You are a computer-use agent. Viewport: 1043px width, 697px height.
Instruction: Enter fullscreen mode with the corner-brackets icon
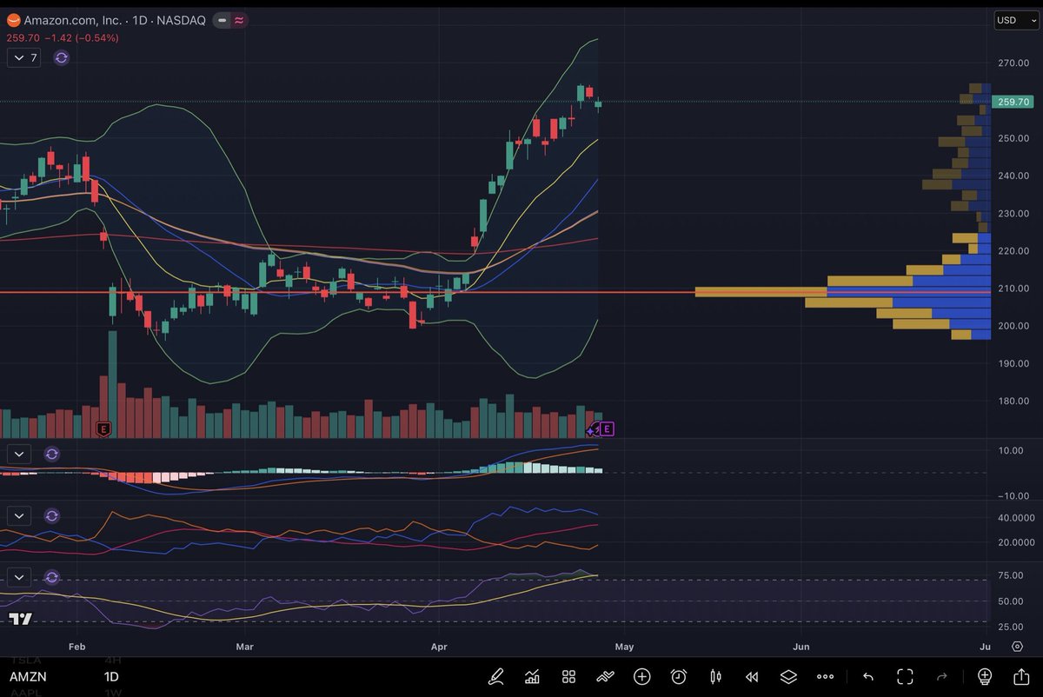(904, 676)
